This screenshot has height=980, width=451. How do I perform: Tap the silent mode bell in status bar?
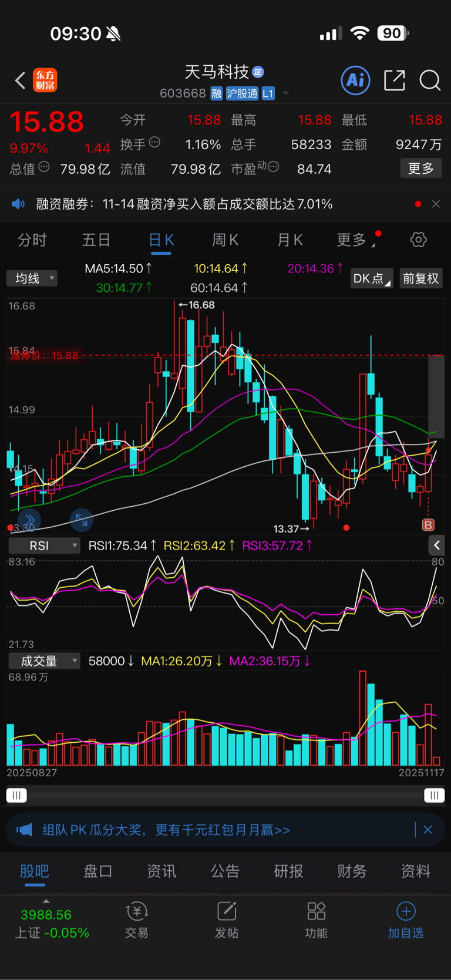pyautogui.click(x=113, y=34)
